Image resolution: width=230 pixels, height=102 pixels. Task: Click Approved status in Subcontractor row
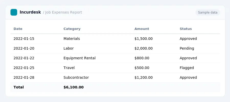[x=188, y=77]
